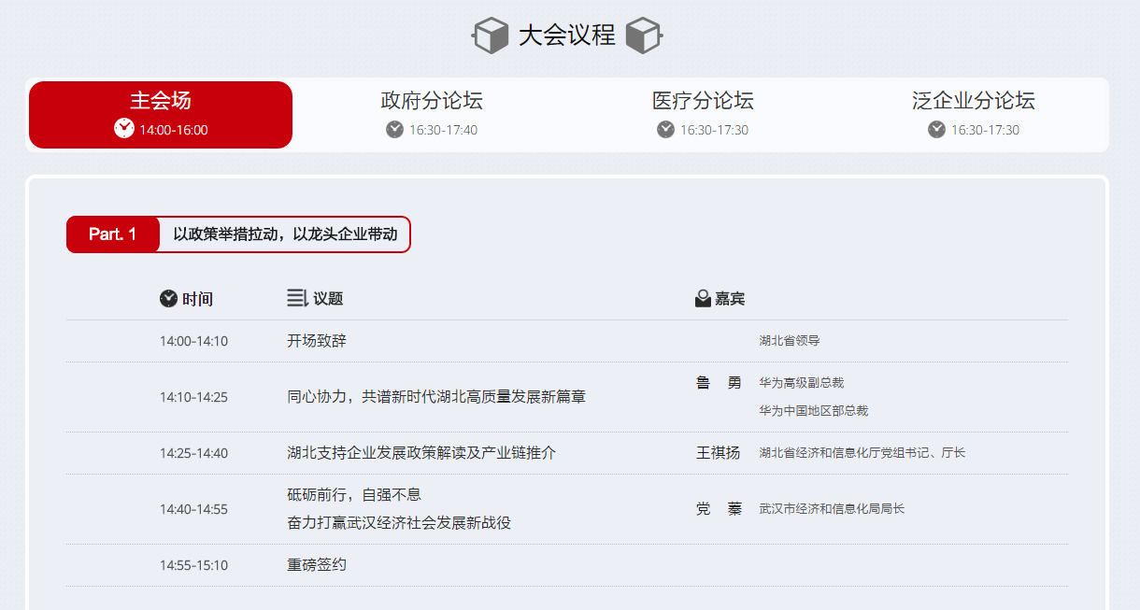This screenshot has height=610, width=1140.
Task: Click the 时间 column header
Action: (197, 299)
